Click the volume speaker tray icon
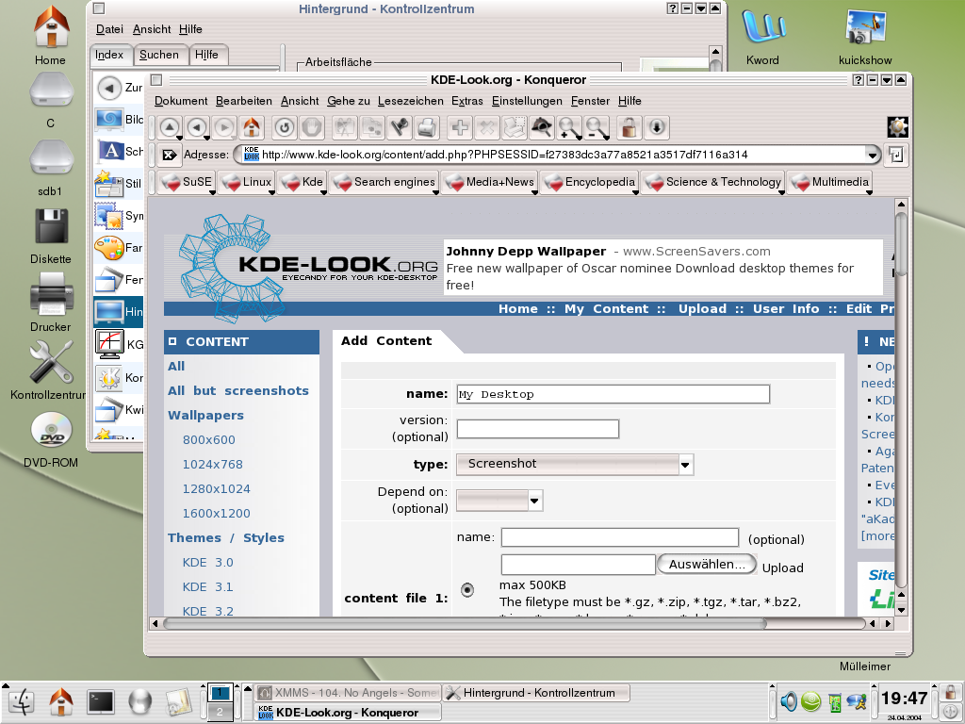This screenshot has width=965, height=724. [x=788, y=701]
